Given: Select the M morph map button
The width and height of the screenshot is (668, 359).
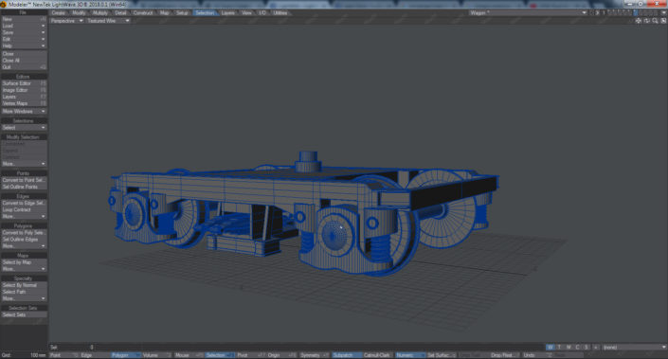Looking at the screenshot, I should coord(569,347).
